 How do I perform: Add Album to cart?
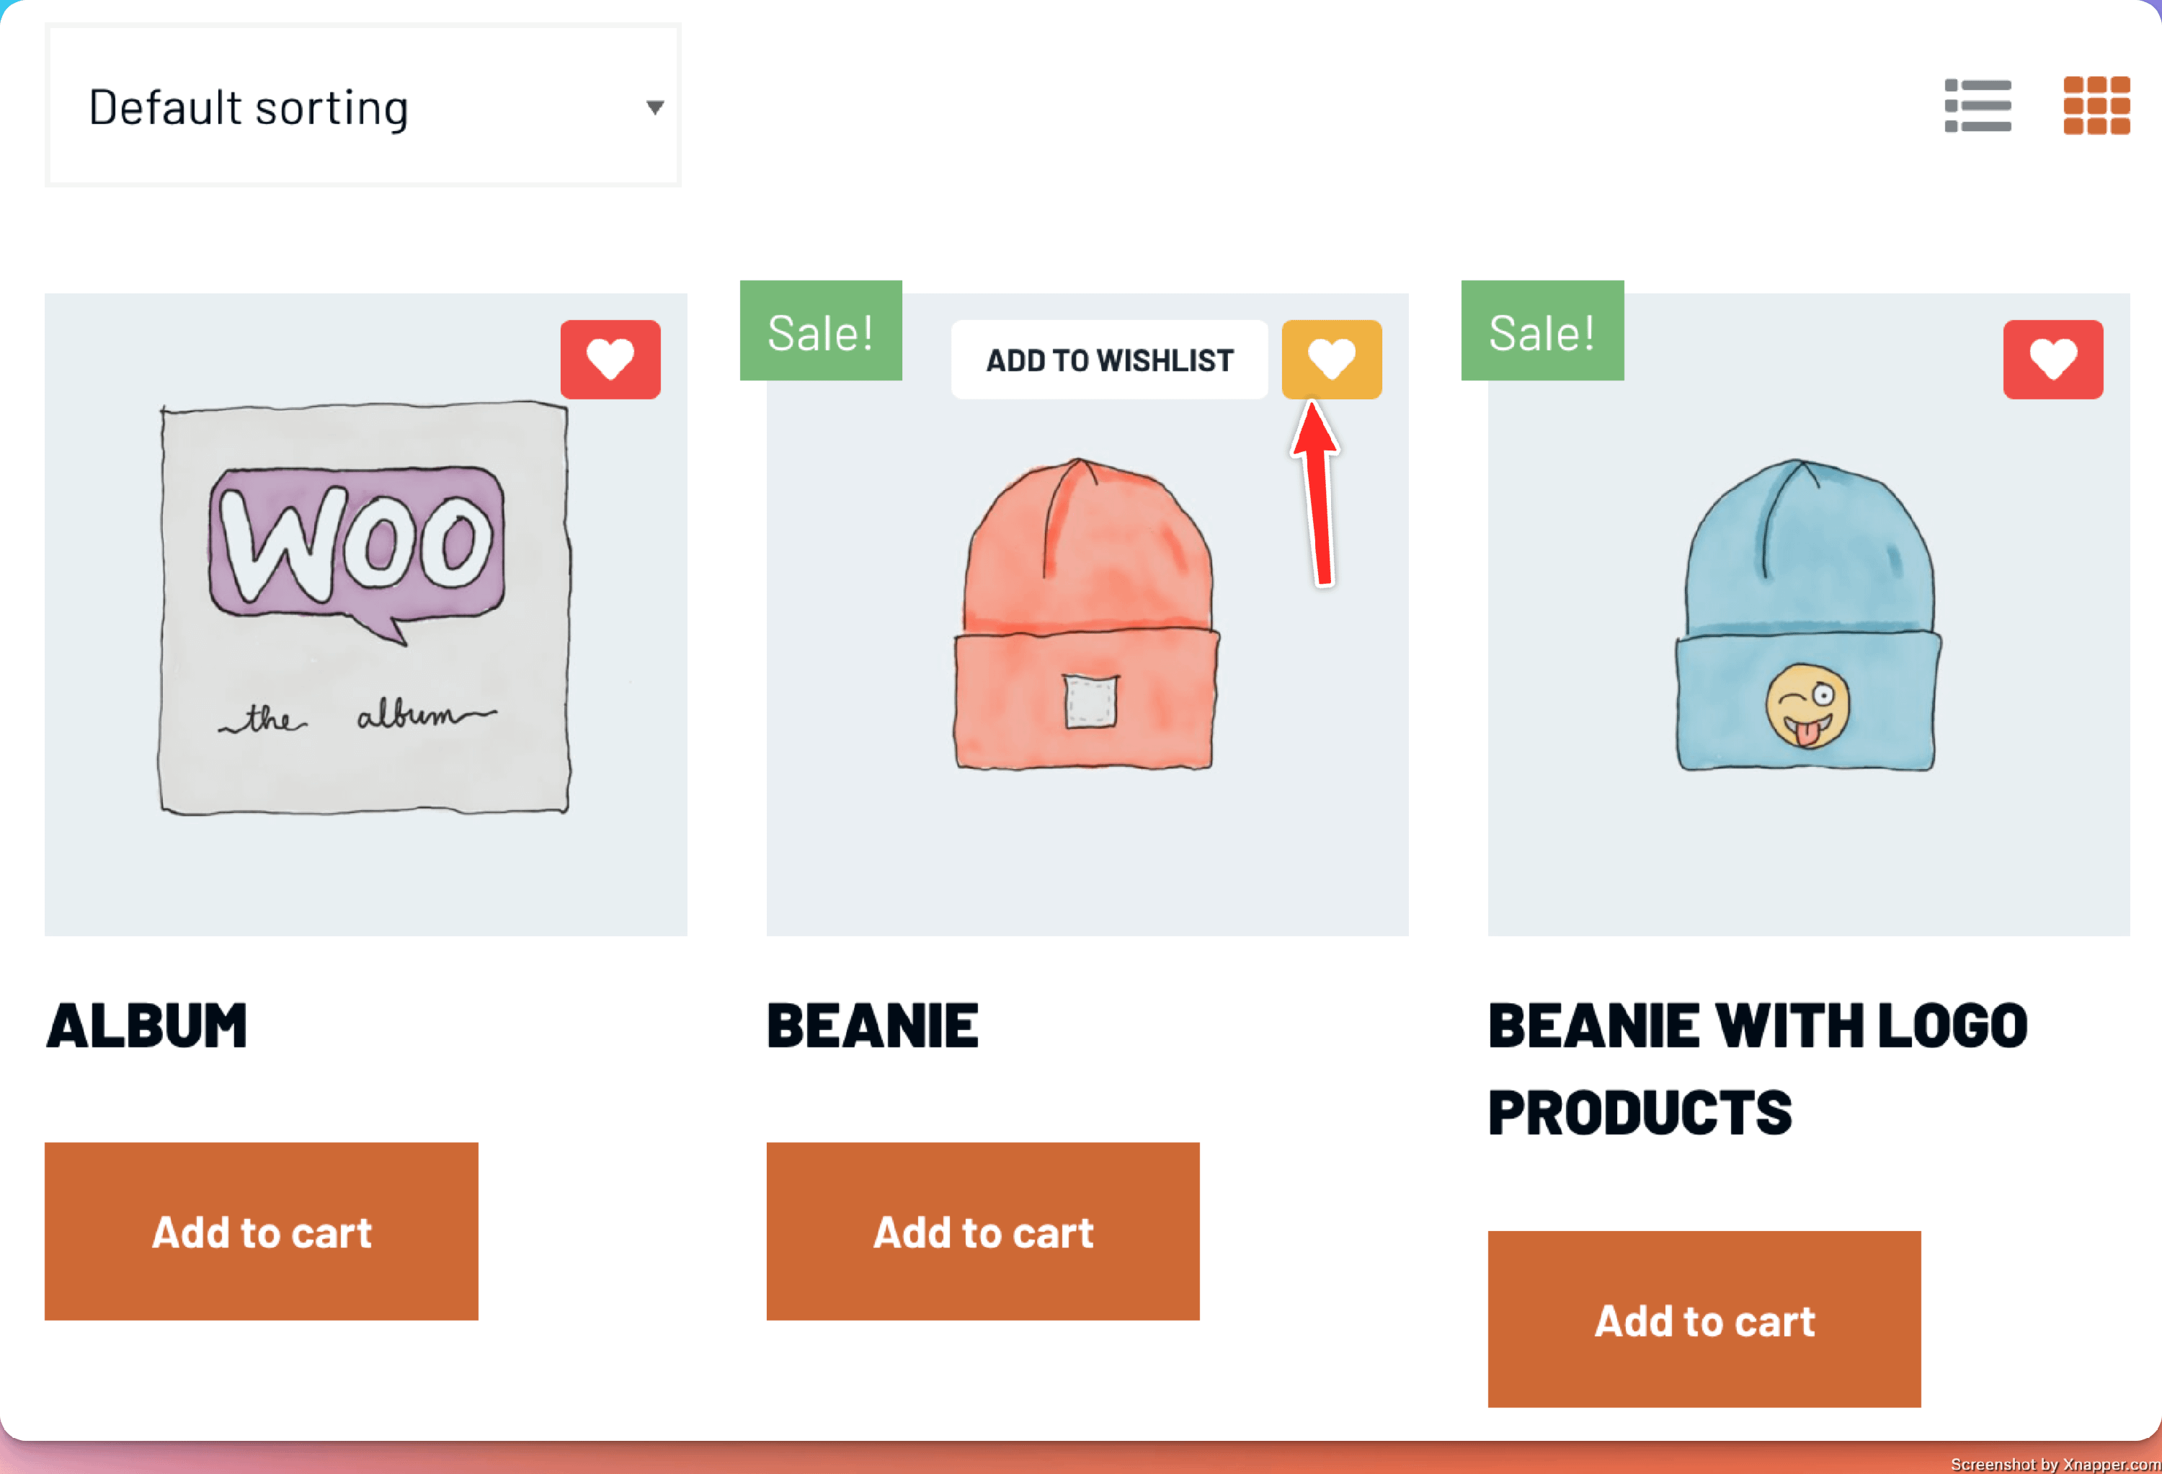tap(262, 1231)
